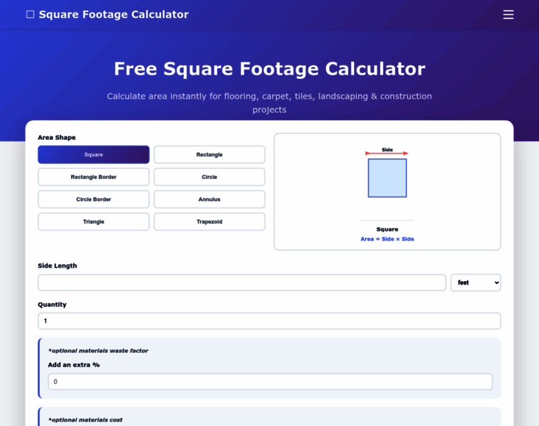
Task: Open the hamburger navigation menu
Action: pos(508,14)
